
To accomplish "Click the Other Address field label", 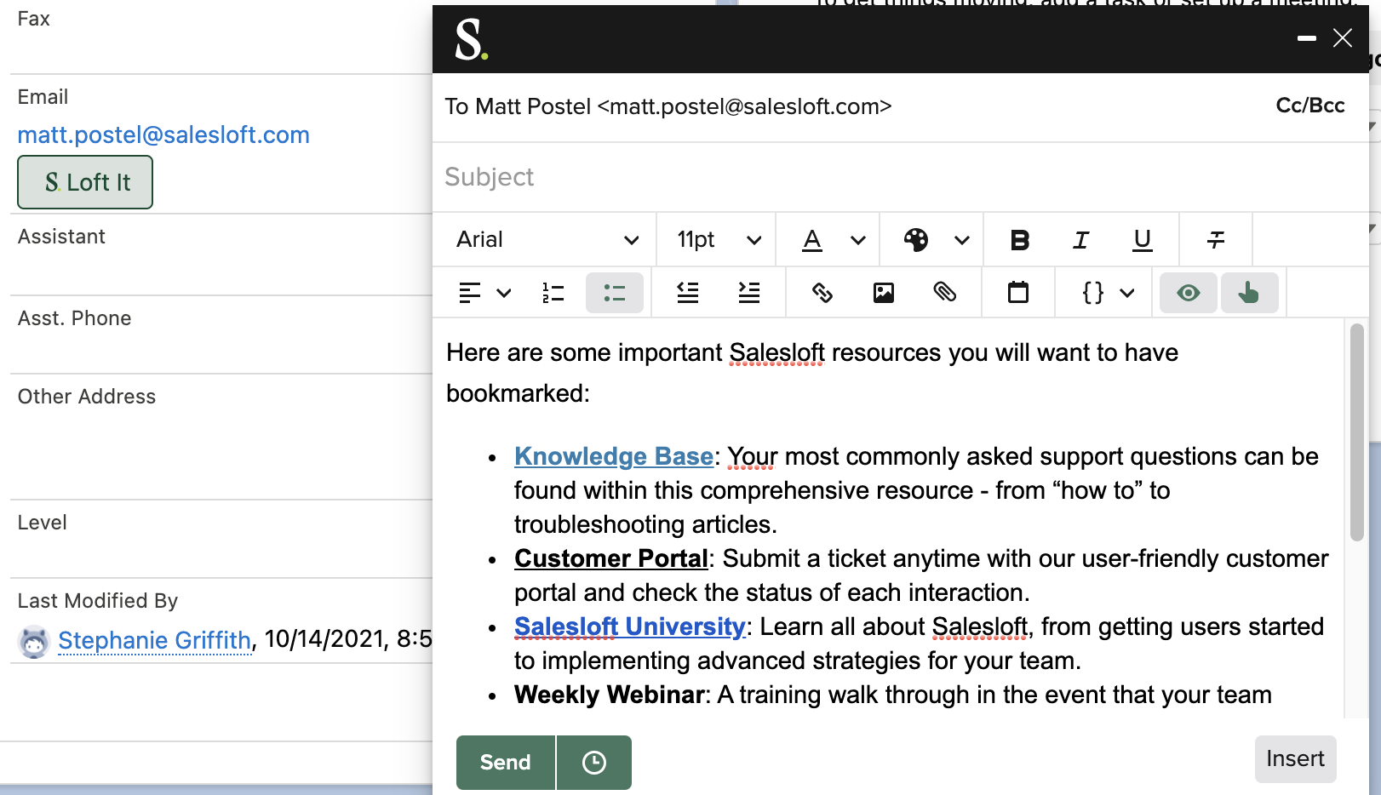I will click(87, 397).
